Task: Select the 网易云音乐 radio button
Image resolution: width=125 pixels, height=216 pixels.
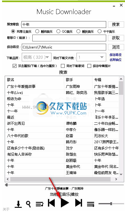Action: point(13,31)
